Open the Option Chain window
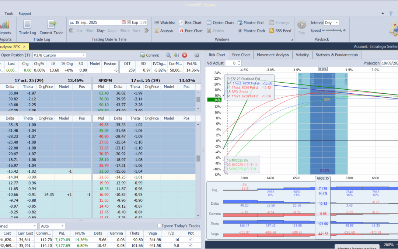Viewport: 398px width, 249px height. (x=220, y=23)
